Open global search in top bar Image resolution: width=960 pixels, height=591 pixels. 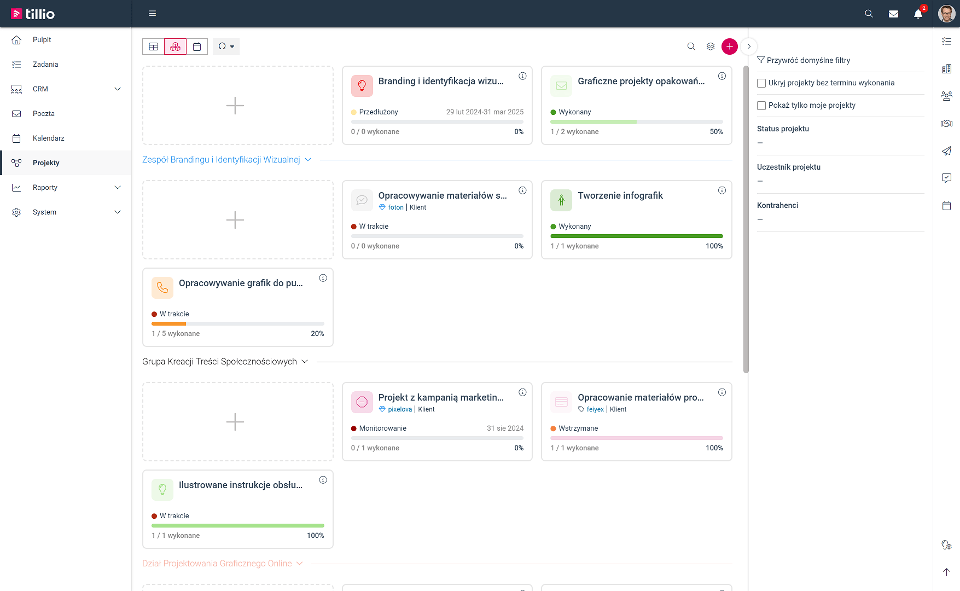pos(869,14)
